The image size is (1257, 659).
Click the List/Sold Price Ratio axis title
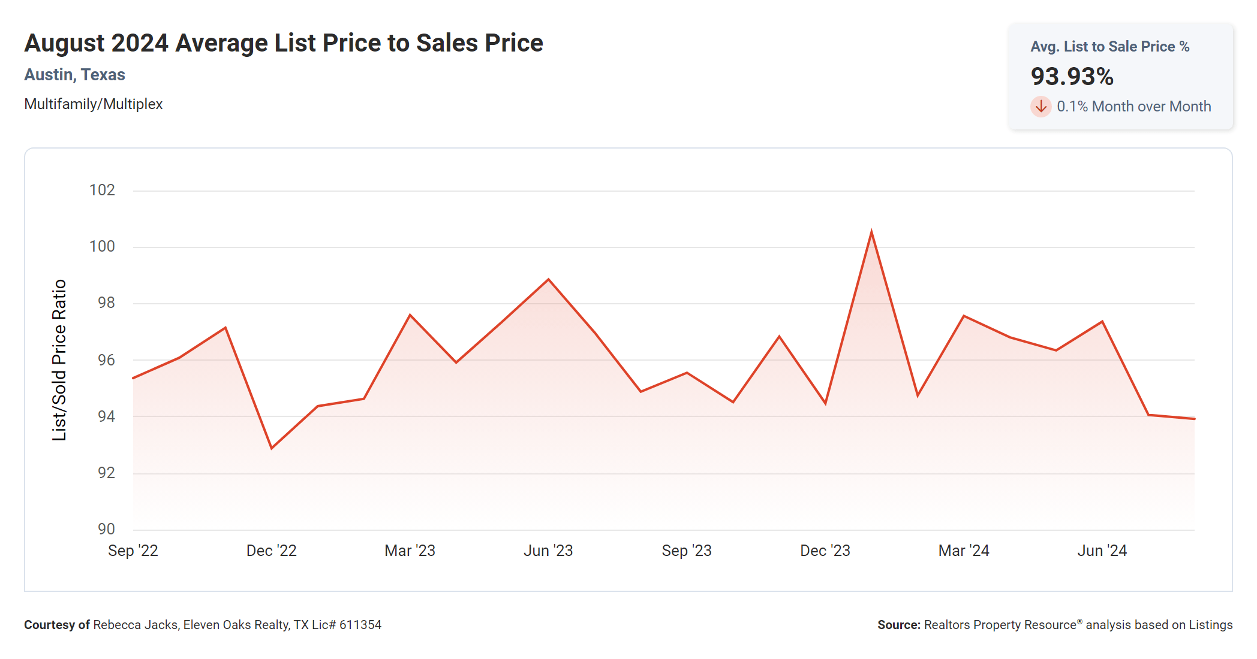pyautogui.click(x=59, y=360)
